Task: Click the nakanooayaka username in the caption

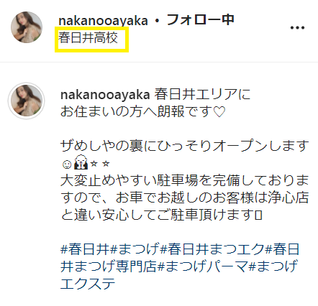Action: click(x=105, y=95)
